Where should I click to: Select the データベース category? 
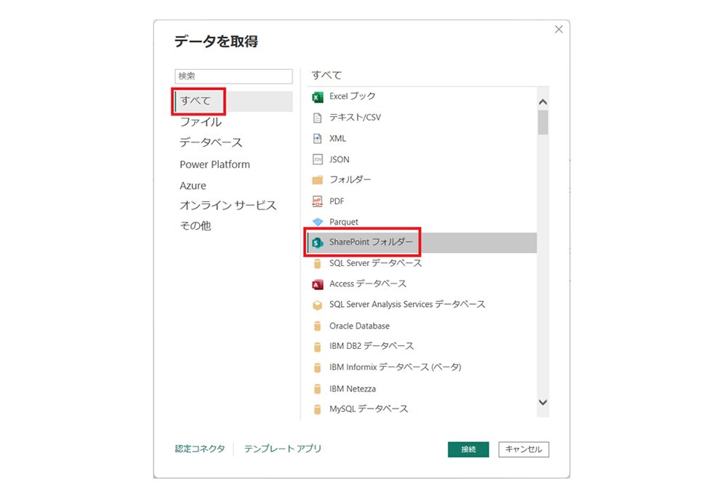[x=211, y=142]
